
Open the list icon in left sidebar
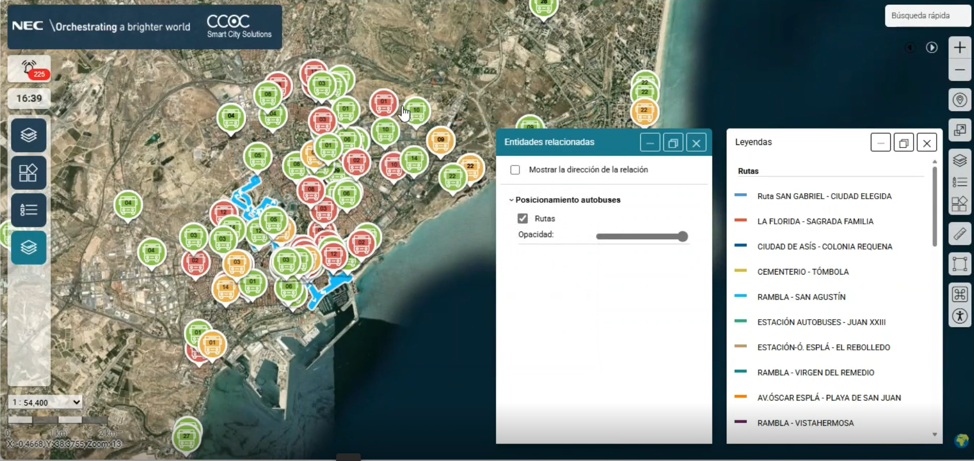click(x=29, y=210)
